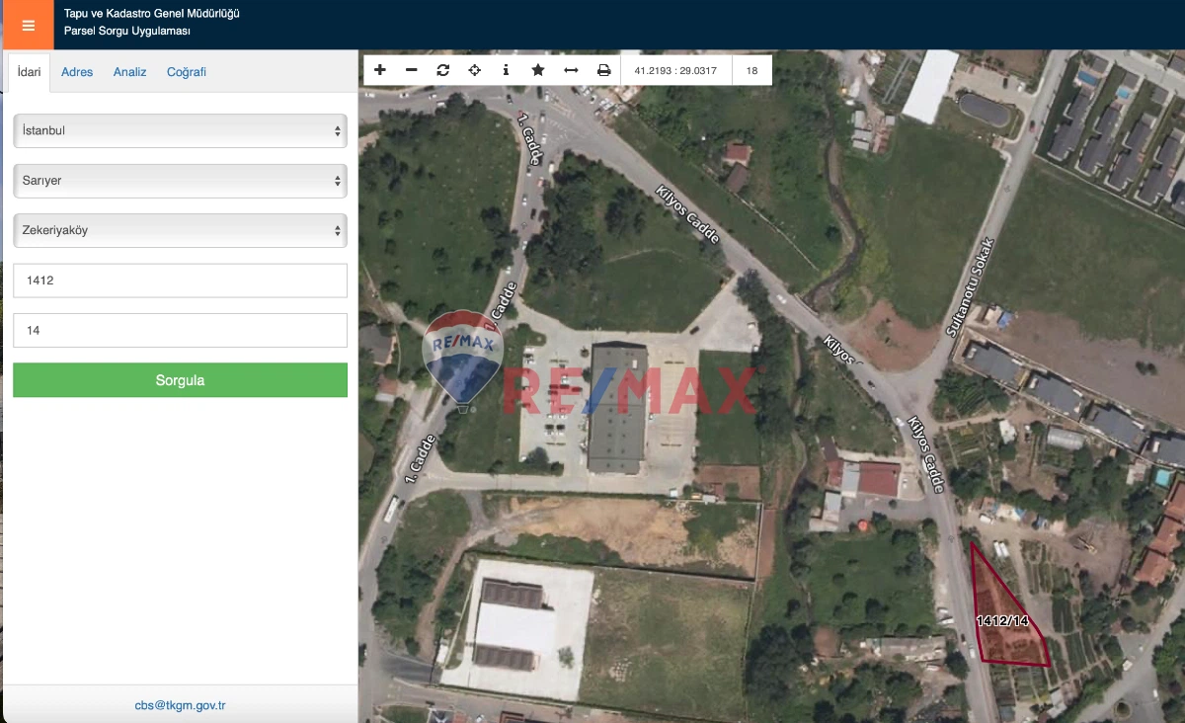The height and width of the screenshot is (723, 1185).
Task: Switch to the İdari tab
Action: click(30, 72)
